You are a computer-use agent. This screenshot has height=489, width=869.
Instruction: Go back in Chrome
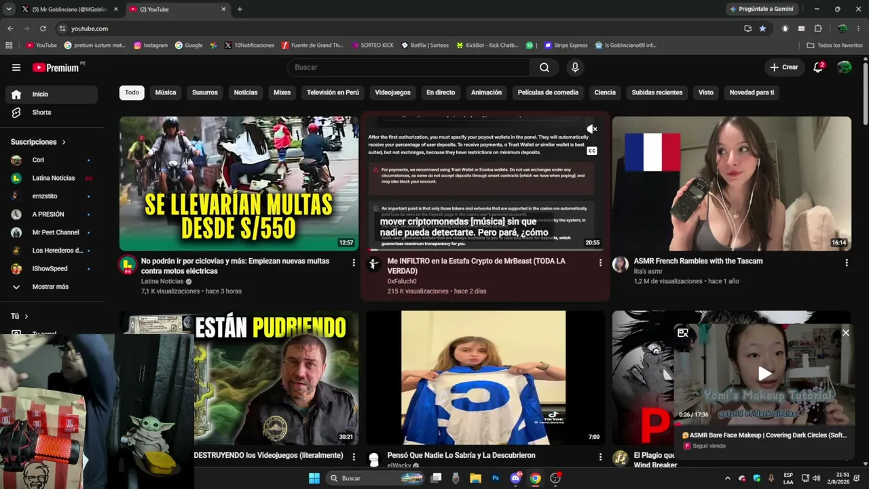[10, 29]
